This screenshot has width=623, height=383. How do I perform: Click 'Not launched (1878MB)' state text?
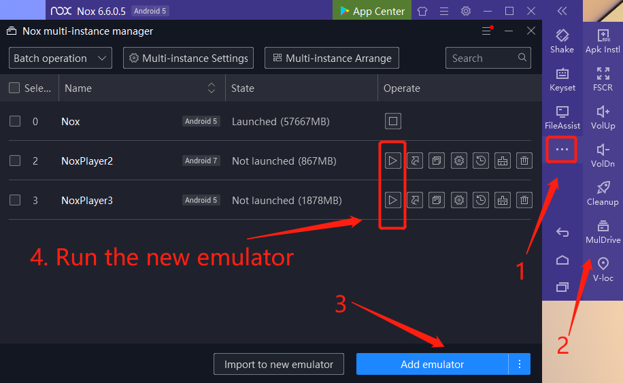pos(287,200)
